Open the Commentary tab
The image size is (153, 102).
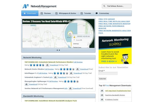102,13
